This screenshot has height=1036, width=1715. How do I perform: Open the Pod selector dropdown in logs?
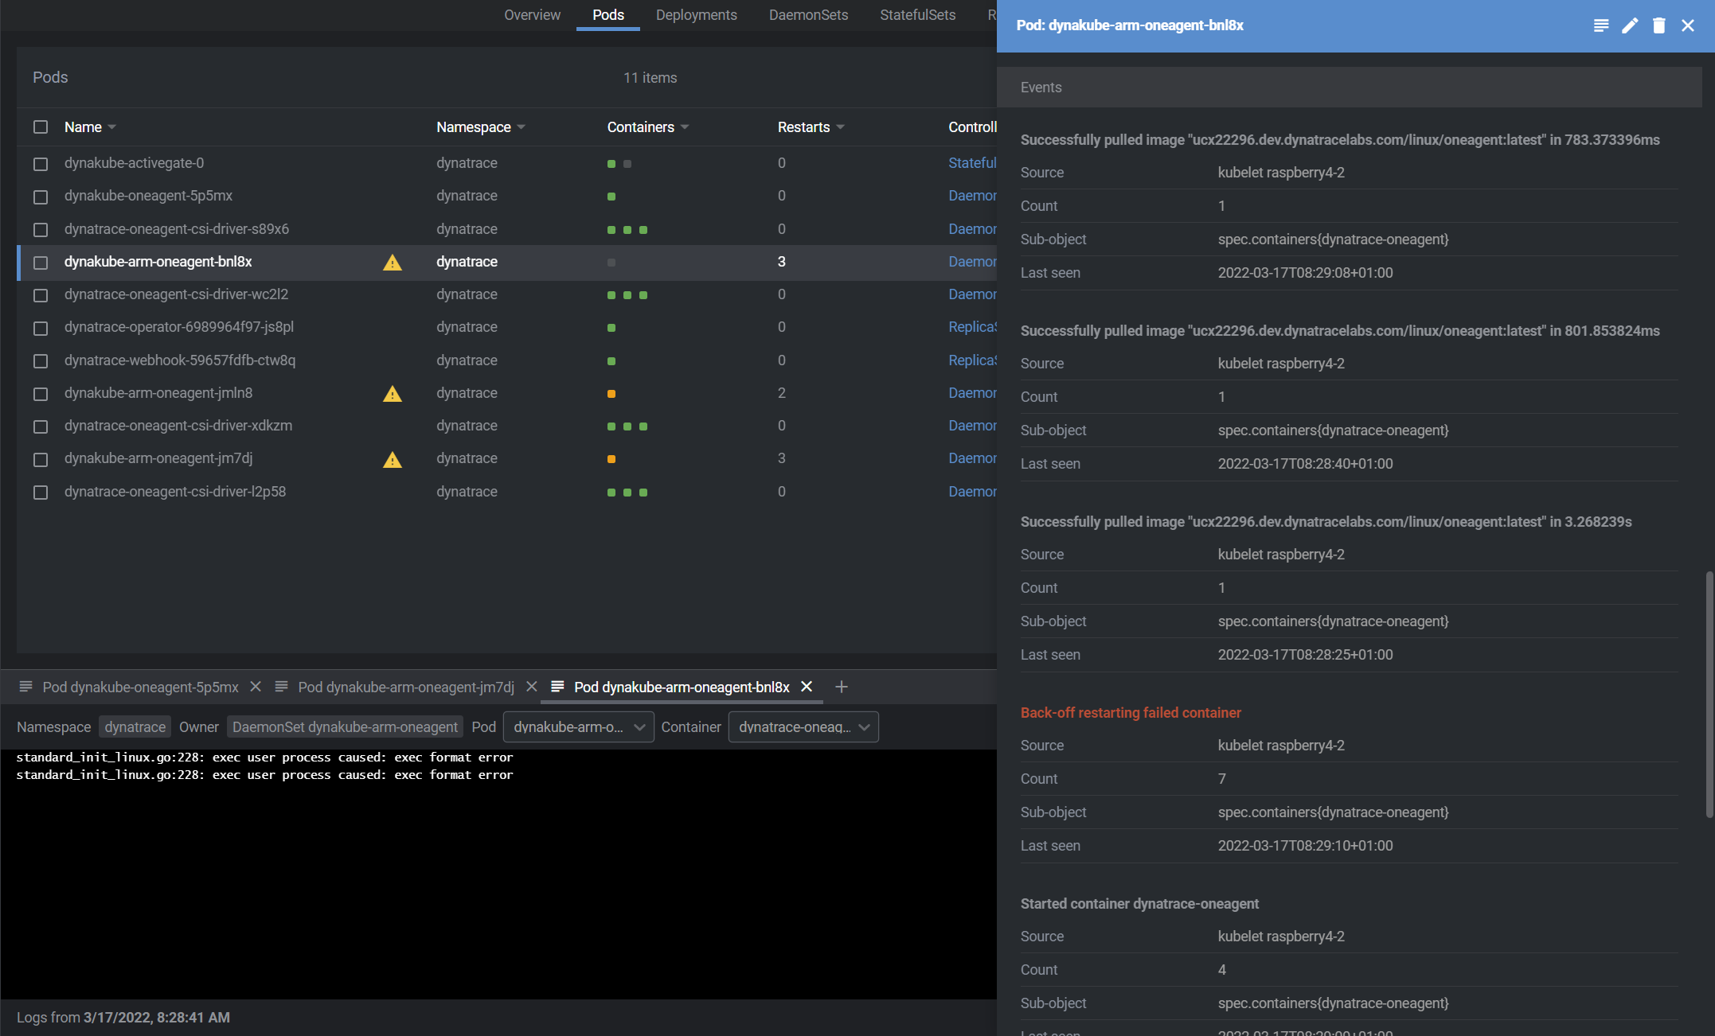point(579,727)
